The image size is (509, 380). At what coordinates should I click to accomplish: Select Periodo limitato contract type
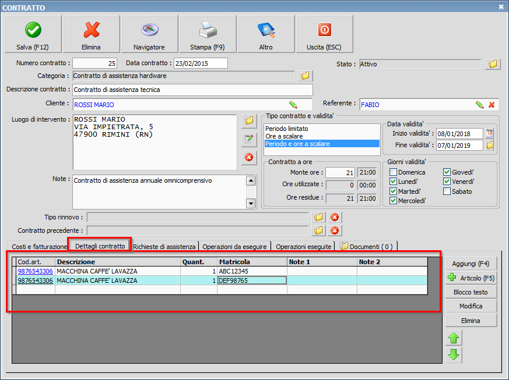pyautogui.click(x=322, y=129)
